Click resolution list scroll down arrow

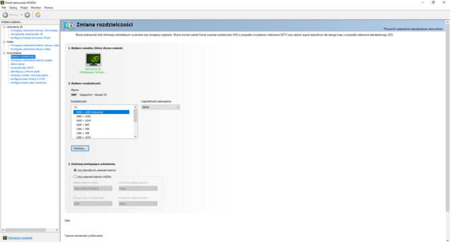(136, 136)
